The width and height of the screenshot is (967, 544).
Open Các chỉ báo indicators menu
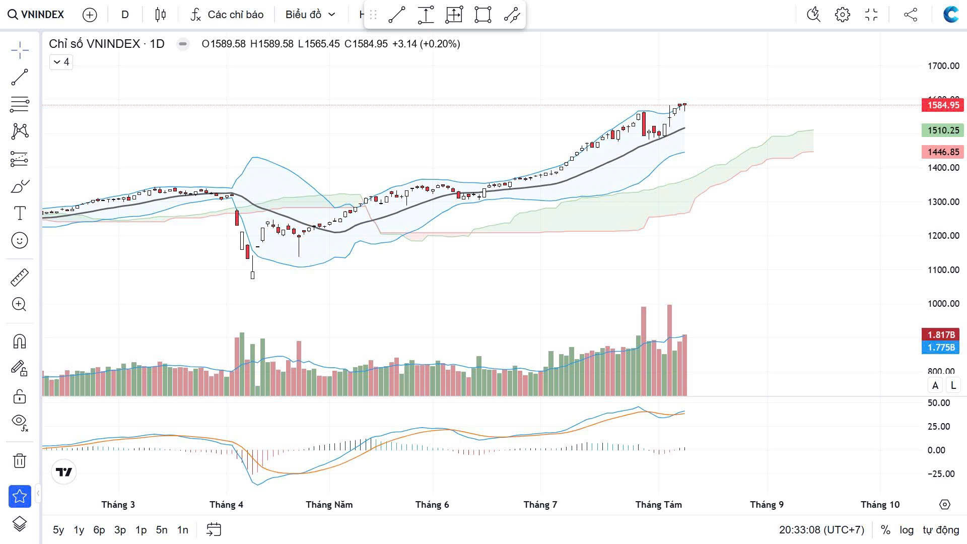tap(227, 15)
